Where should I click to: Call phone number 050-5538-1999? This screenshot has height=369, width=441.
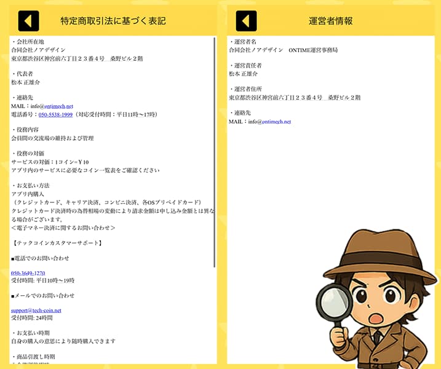pyautogui.click(x=55, y=114)
